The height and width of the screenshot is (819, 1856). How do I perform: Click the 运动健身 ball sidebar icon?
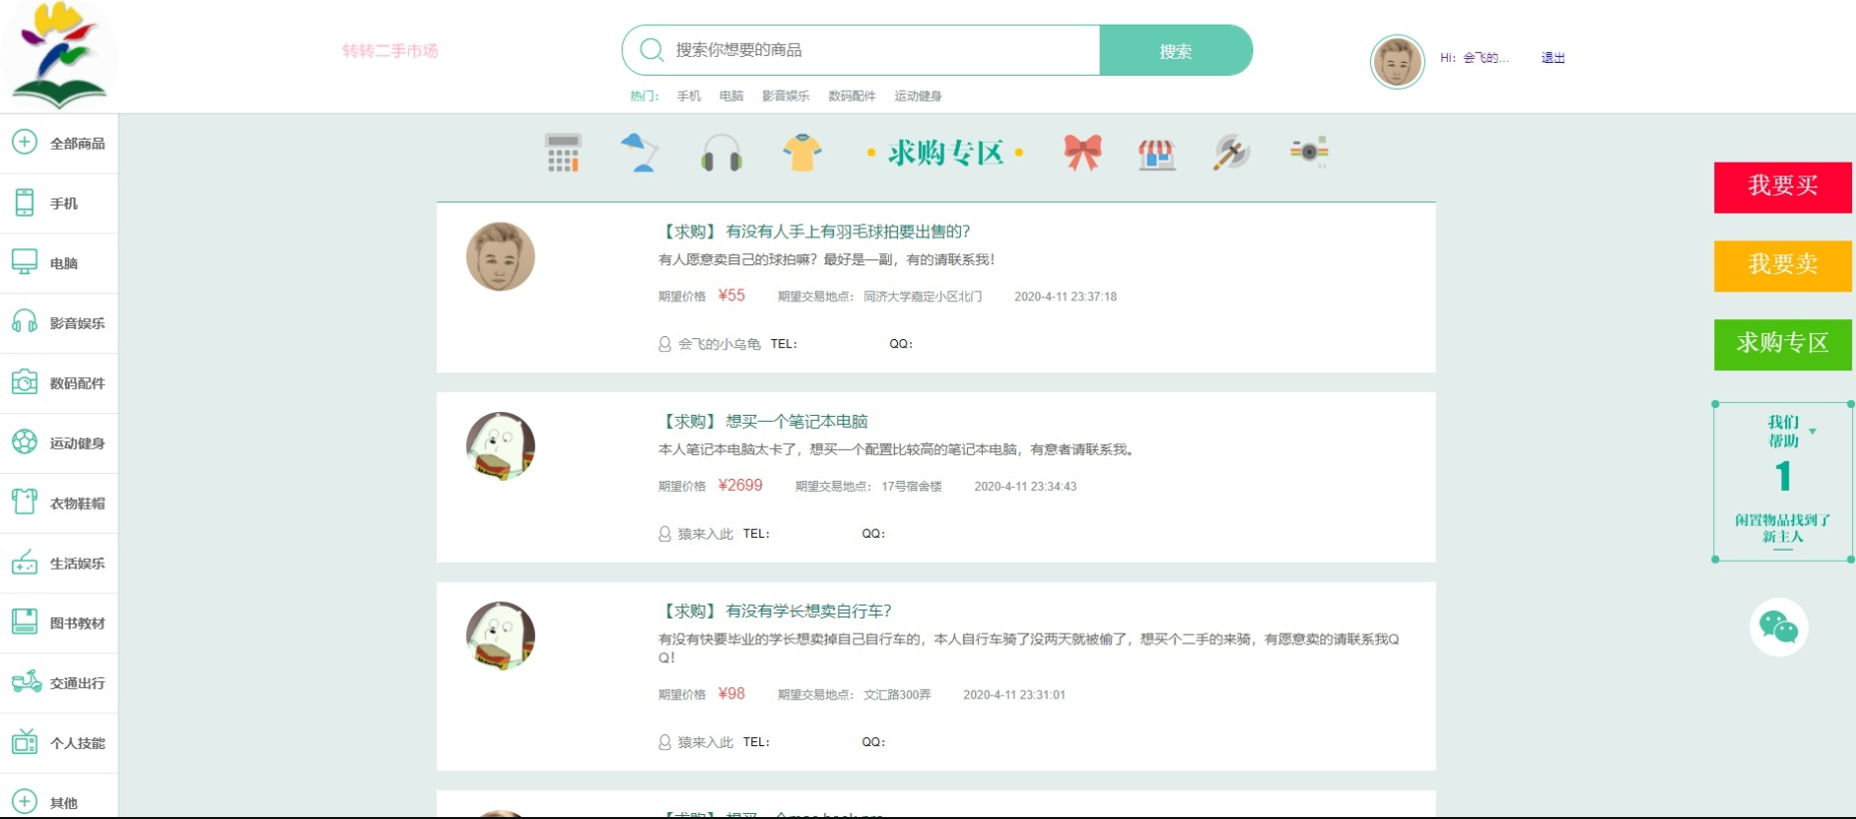click(x=25, y=442)
